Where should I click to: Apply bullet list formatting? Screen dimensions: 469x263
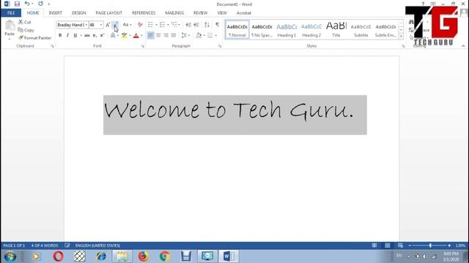coord(150,25)
